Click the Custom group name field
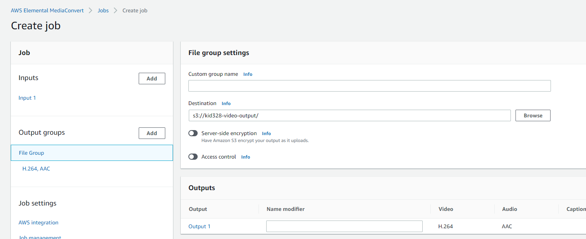Image resolution: width=586 pixels, height=239 pixels. (x=369, y=86)
